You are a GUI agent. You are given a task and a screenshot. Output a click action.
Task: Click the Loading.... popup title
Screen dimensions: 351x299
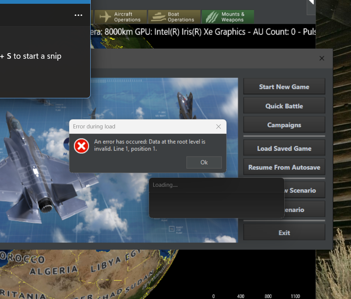coord(165,185)
